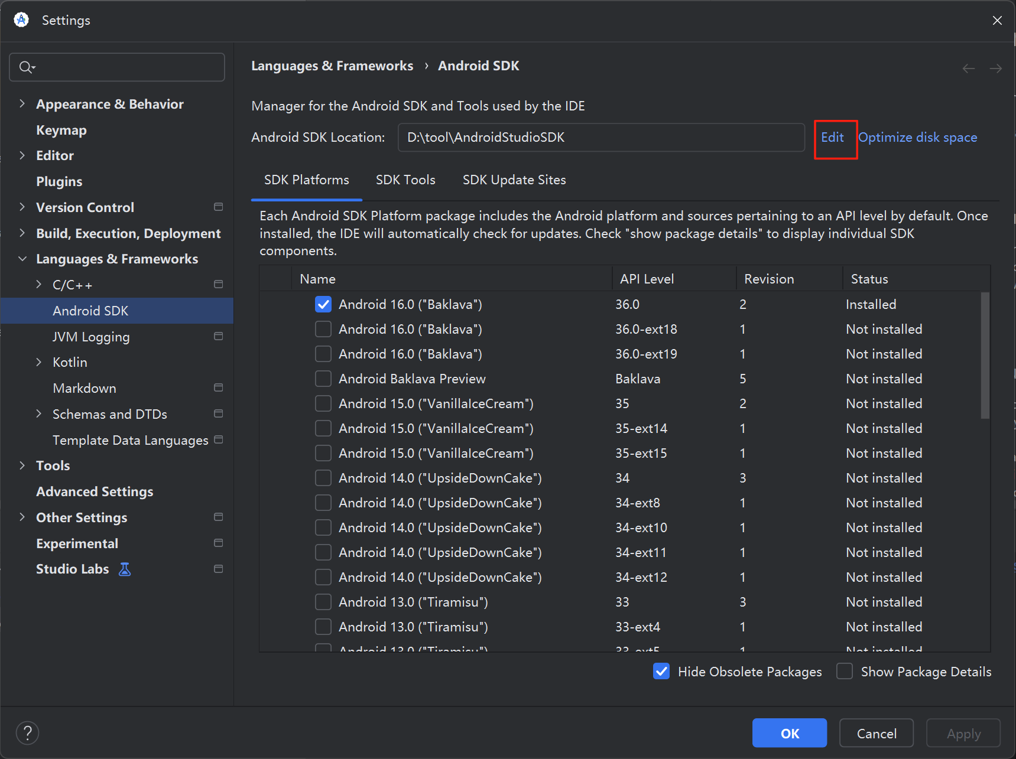Click the modified-settings icon next to Version Control
The width and height of the screenshot is (1016, 759).
[x=218, y=207]
